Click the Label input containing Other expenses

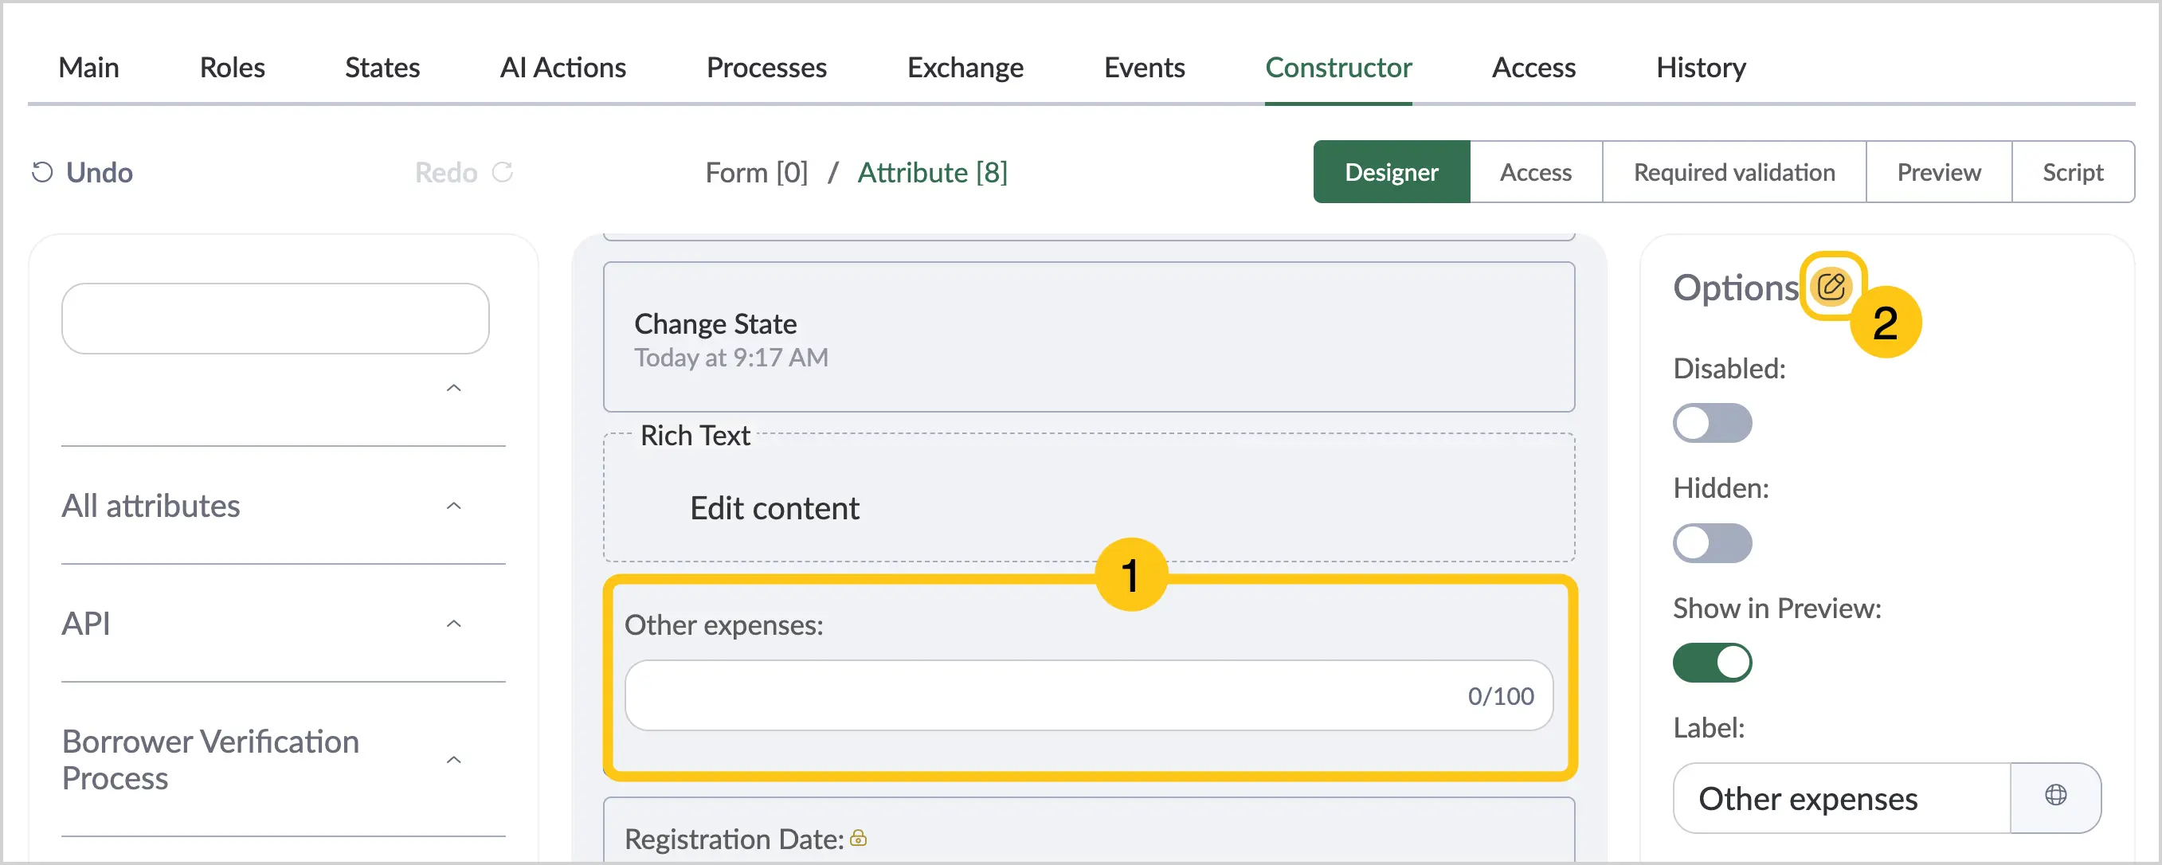click(1843, 798)
